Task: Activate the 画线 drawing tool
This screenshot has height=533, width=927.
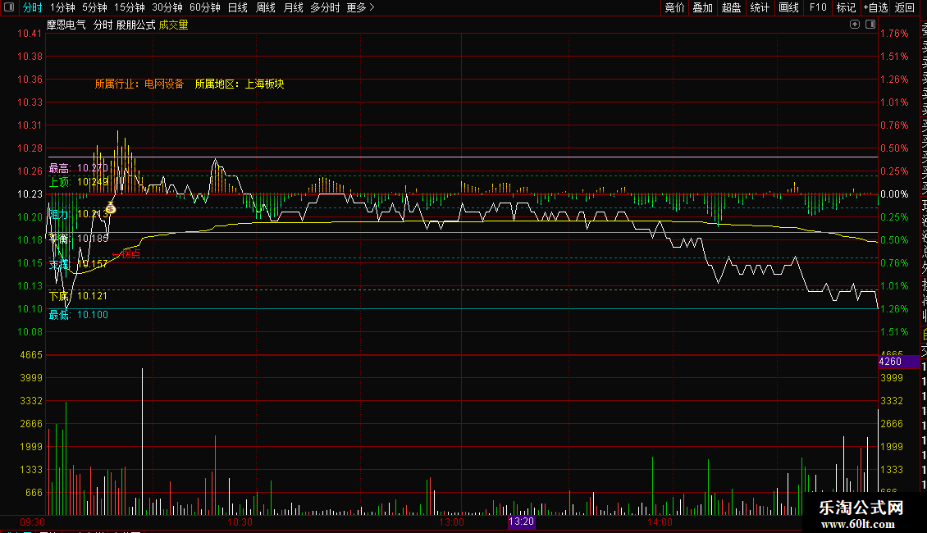Action: [x=788, y=7]
